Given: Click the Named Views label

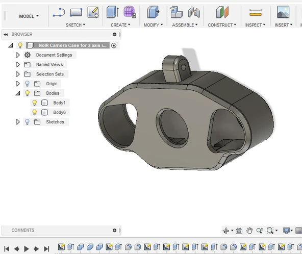Looking at the screenshot, I should pyautogui.click(x=49, y=64).
